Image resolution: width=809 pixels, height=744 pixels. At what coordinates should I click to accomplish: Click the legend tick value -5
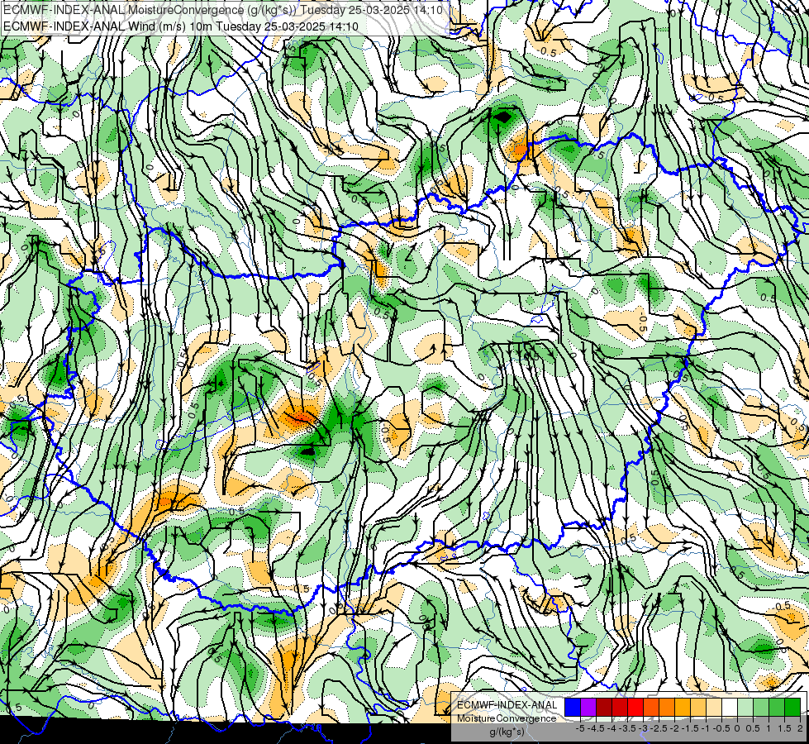580,728
